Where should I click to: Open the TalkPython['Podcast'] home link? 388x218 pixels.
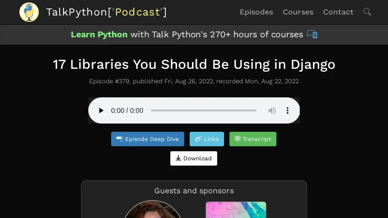pos(106,12)
